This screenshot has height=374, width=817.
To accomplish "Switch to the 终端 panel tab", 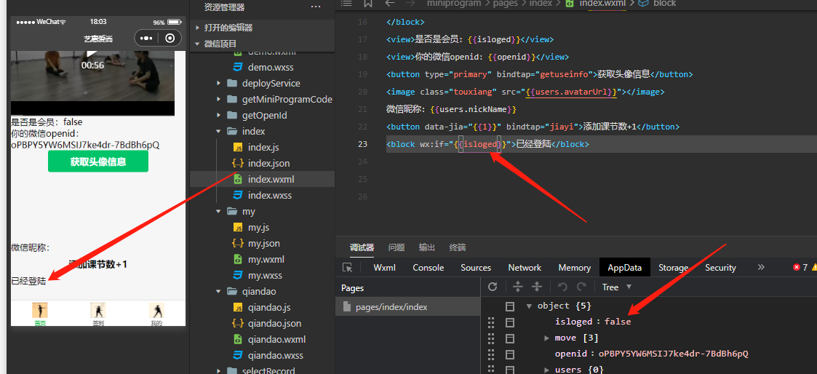I will coord(458,247).
